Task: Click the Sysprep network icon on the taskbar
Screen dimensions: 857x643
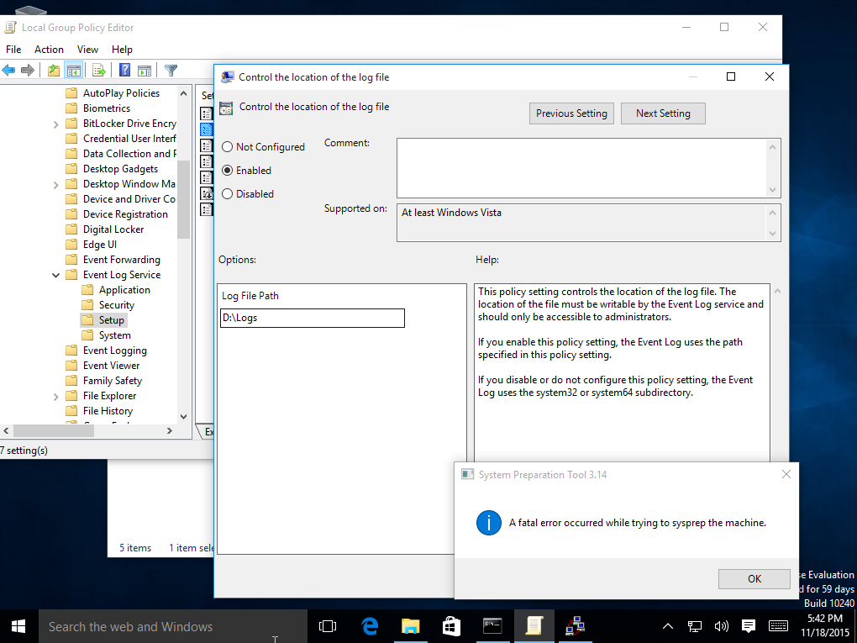Action: click(575, 626)
